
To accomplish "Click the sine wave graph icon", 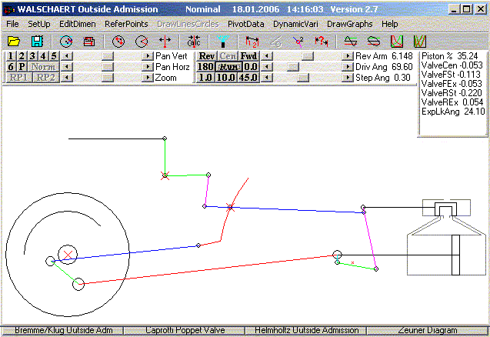I will 350,41.
